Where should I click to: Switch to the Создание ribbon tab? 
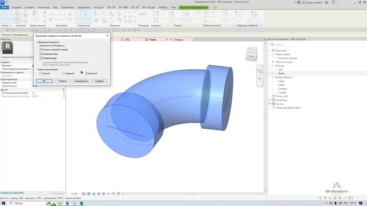(x=16, y=7)
